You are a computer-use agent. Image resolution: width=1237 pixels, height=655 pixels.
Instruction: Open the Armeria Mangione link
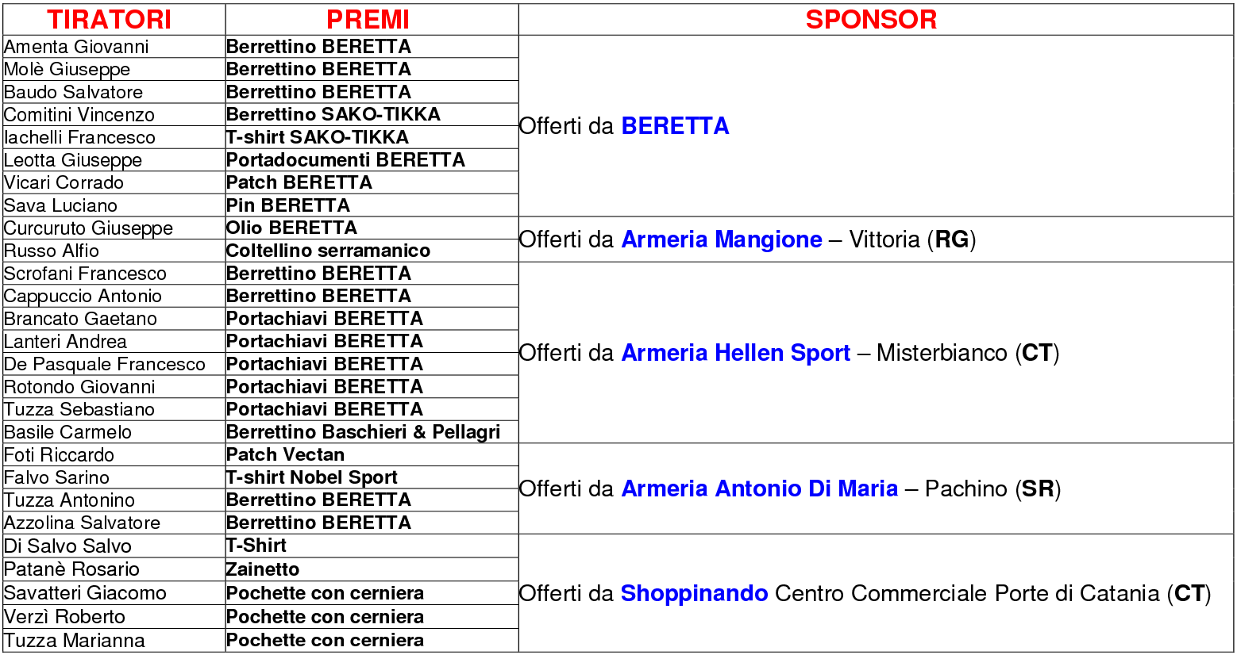click(722, 239)
